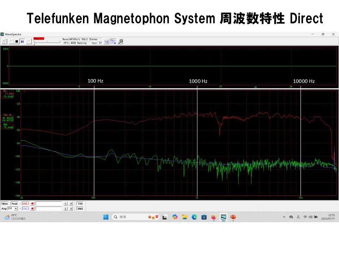Image resolution: width=339 pixels, height=254 pixels.
Task: Click the THD+N percentage readout box
Action: tap(8, 118)
